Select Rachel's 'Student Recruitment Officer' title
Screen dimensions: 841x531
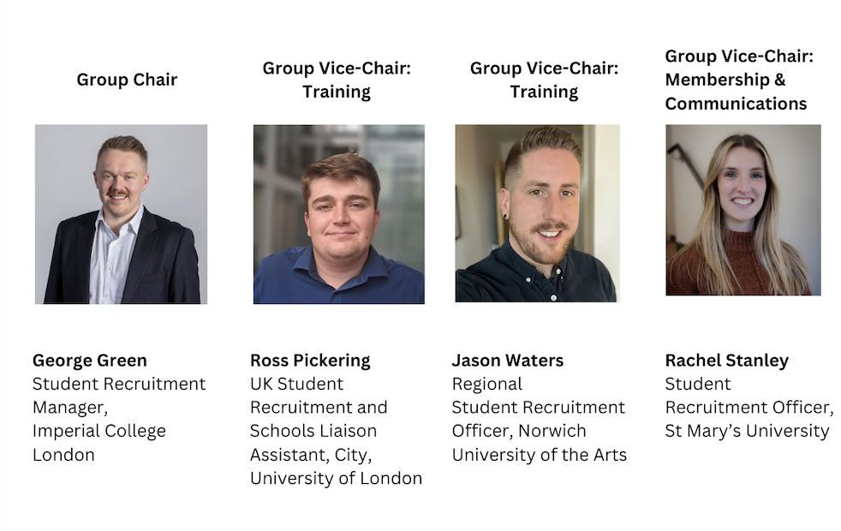point(749,396)
